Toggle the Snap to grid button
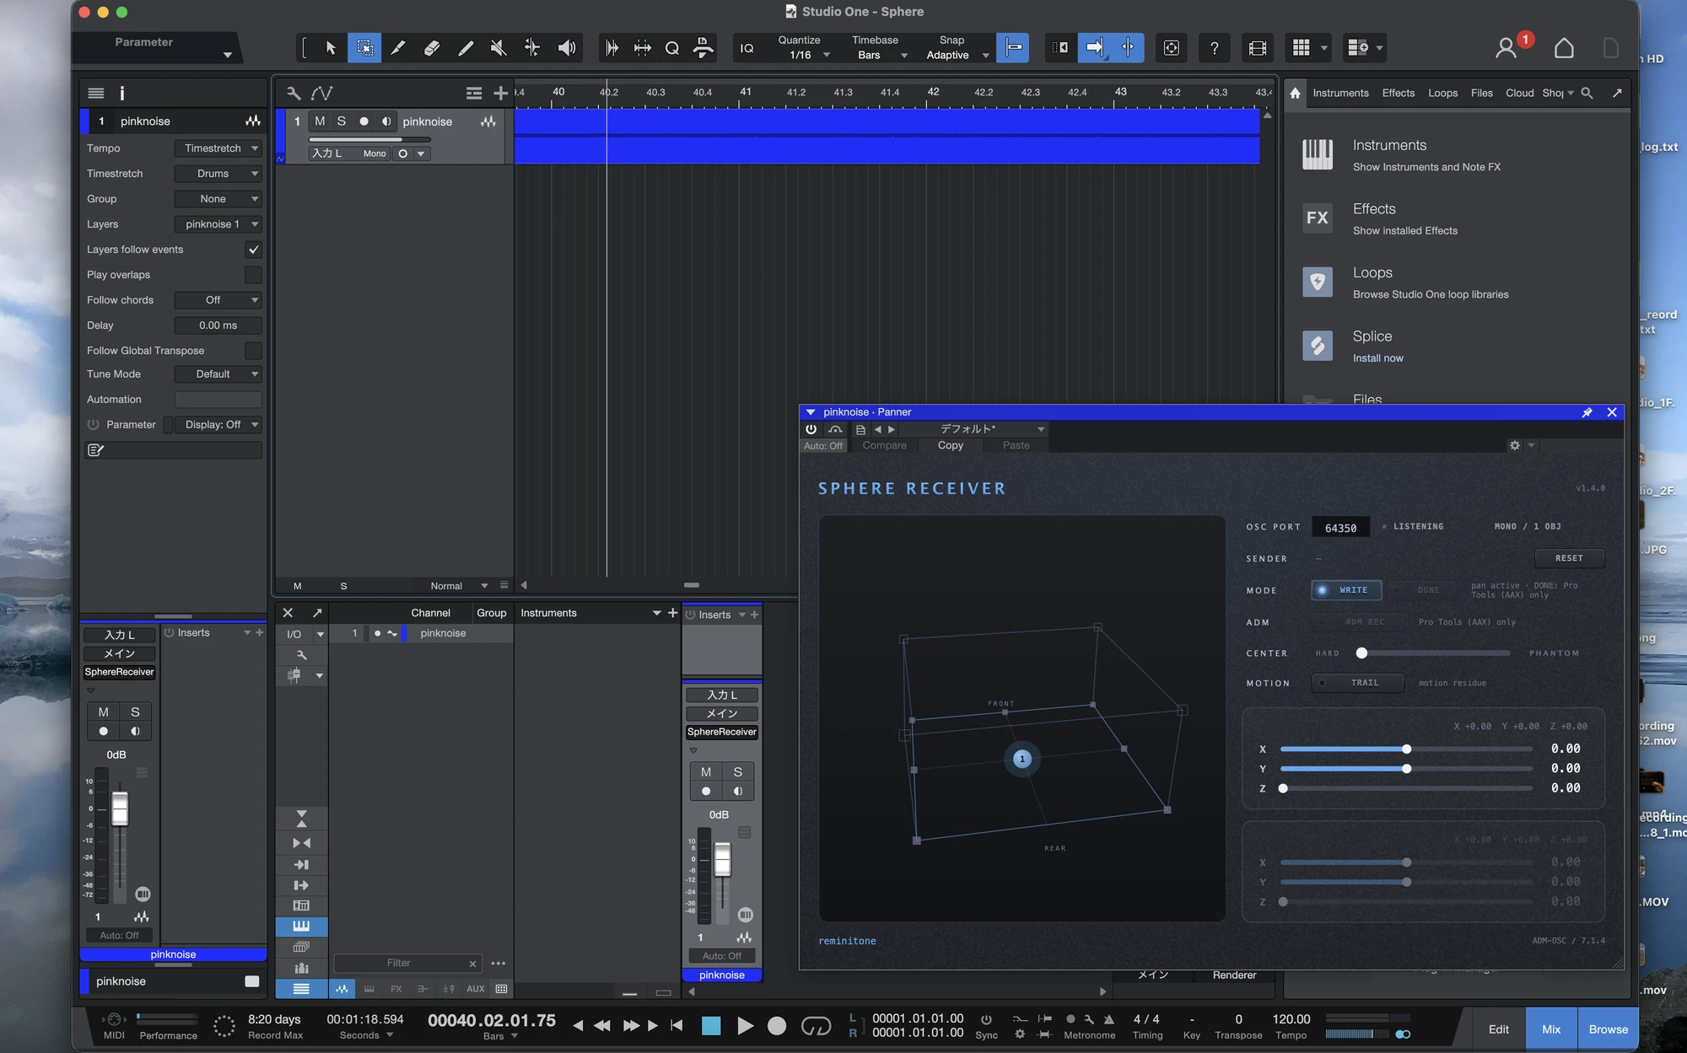Image resolution: width=1687 pixels, height=1053 pixels. click(1012, 48)
